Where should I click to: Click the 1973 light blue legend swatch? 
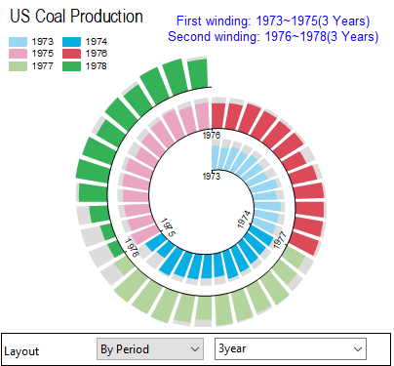18,42
